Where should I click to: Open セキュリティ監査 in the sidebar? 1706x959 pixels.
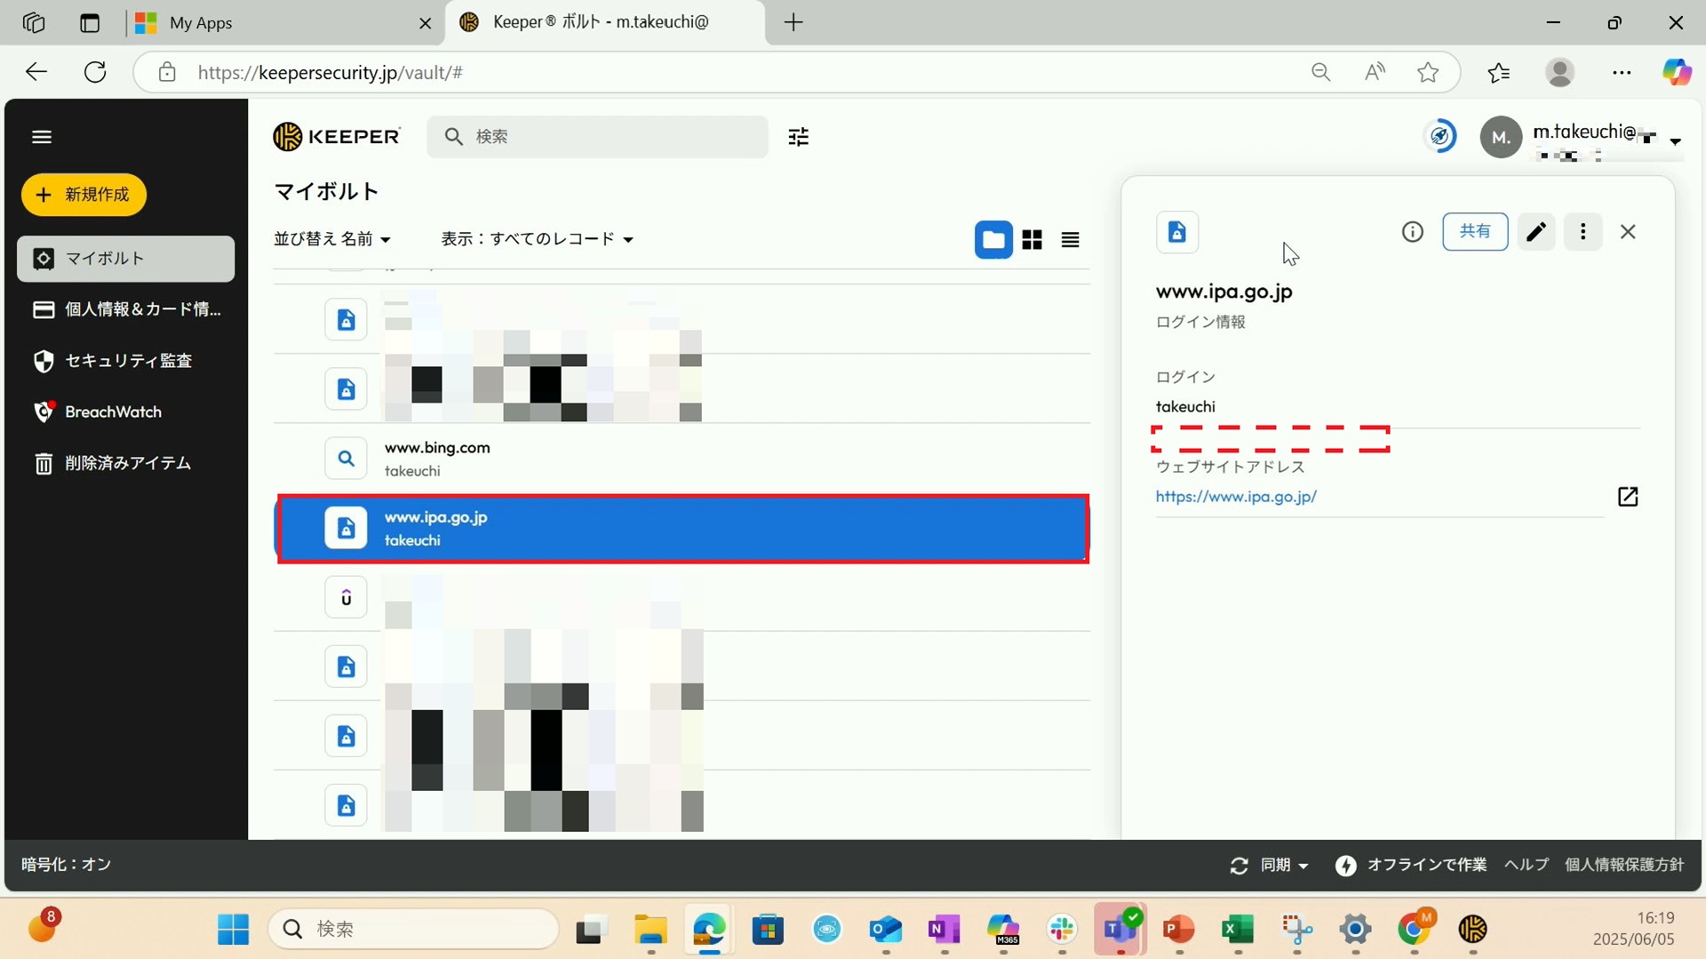tap(127, 361)
